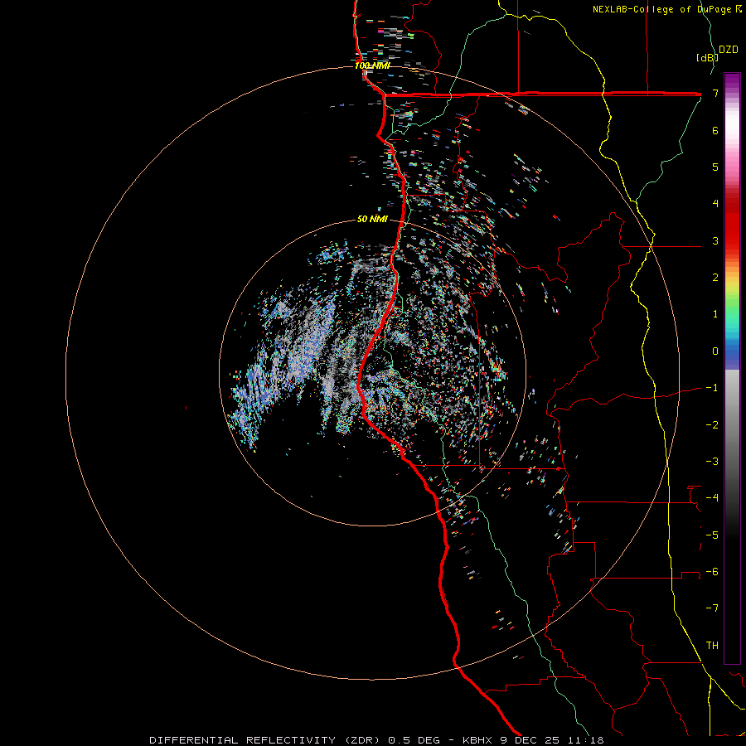
Task: Click the 6 value on the color scale
Action: pyautogui.click(x=715, y=130)
